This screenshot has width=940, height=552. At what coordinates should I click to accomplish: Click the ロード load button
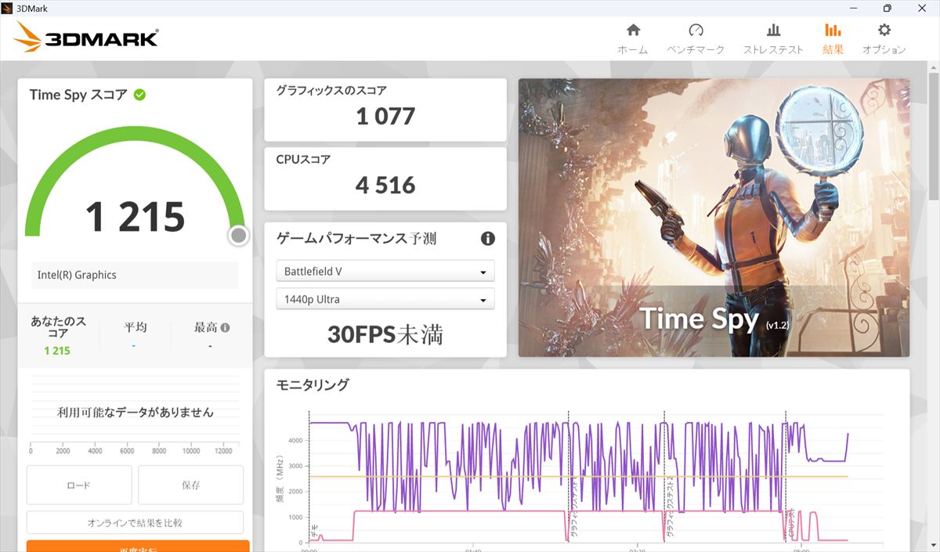79,485
